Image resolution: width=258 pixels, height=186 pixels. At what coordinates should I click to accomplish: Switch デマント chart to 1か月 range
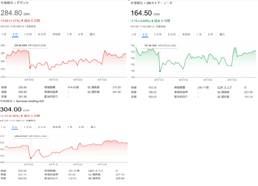(28, 34)
